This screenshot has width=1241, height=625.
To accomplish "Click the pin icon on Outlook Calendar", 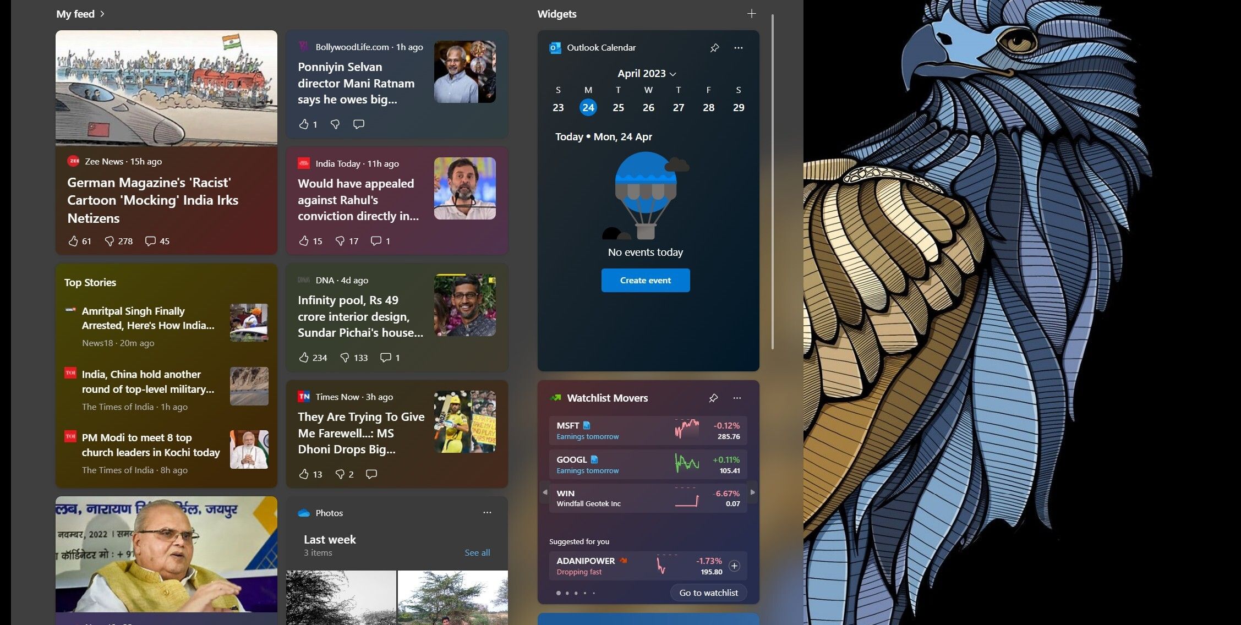I will [x=714, y=47].
